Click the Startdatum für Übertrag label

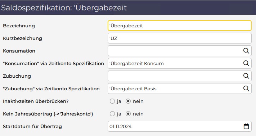point(32,127)
